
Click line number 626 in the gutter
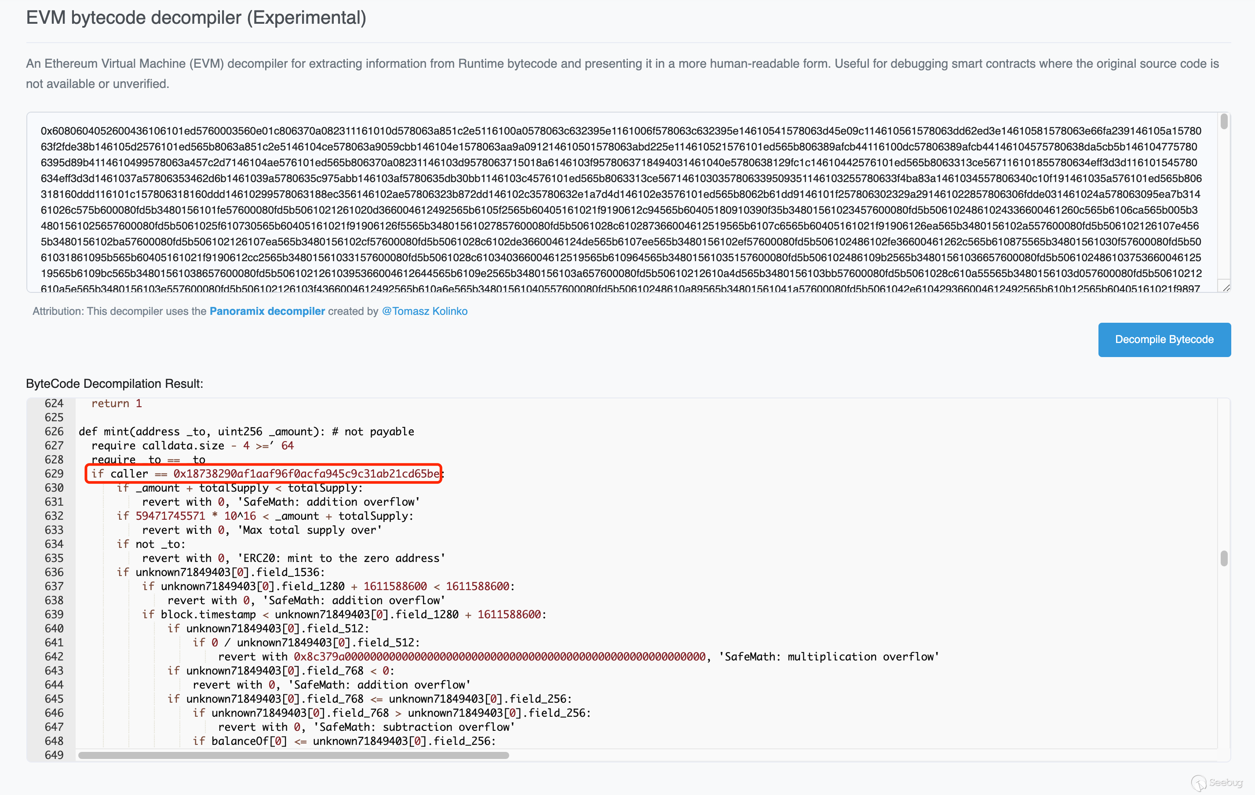click(x=54, y=432)
